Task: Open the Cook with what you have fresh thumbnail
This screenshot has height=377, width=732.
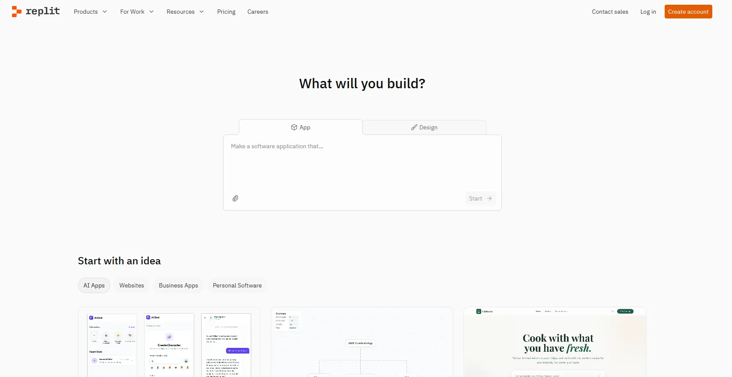Action: [x=554, y=343]
